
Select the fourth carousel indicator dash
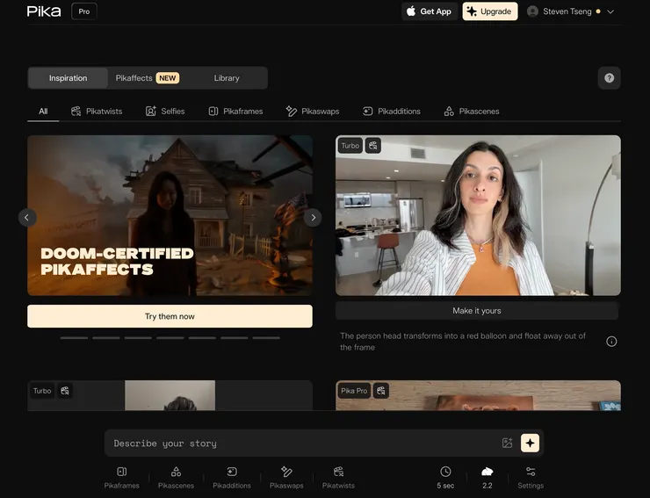[170, 338]
